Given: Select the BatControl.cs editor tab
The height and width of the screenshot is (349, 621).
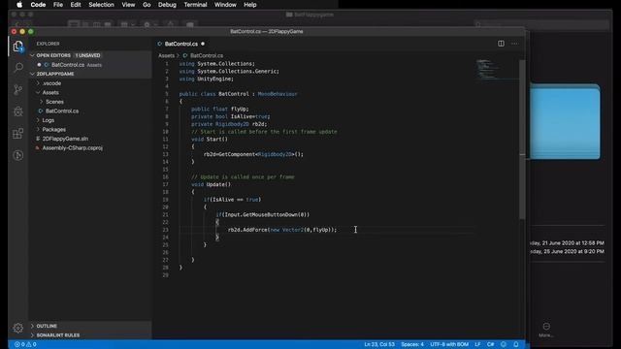Looking at the screenshot, I should pos(181,44).
